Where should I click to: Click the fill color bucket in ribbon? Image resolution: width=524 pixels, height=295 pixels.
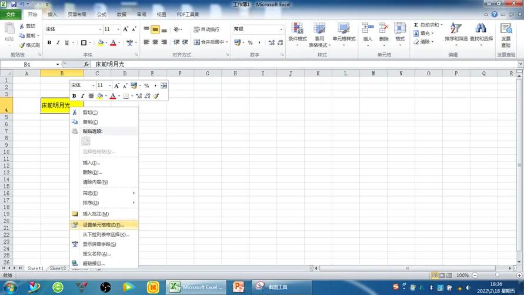pos(100,42)
